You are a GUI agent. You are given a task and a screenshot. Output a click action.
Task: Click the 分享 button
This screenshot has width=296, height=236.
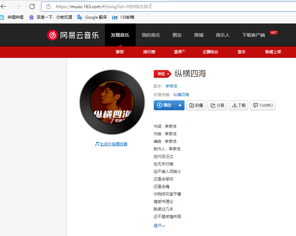point(217,105)
